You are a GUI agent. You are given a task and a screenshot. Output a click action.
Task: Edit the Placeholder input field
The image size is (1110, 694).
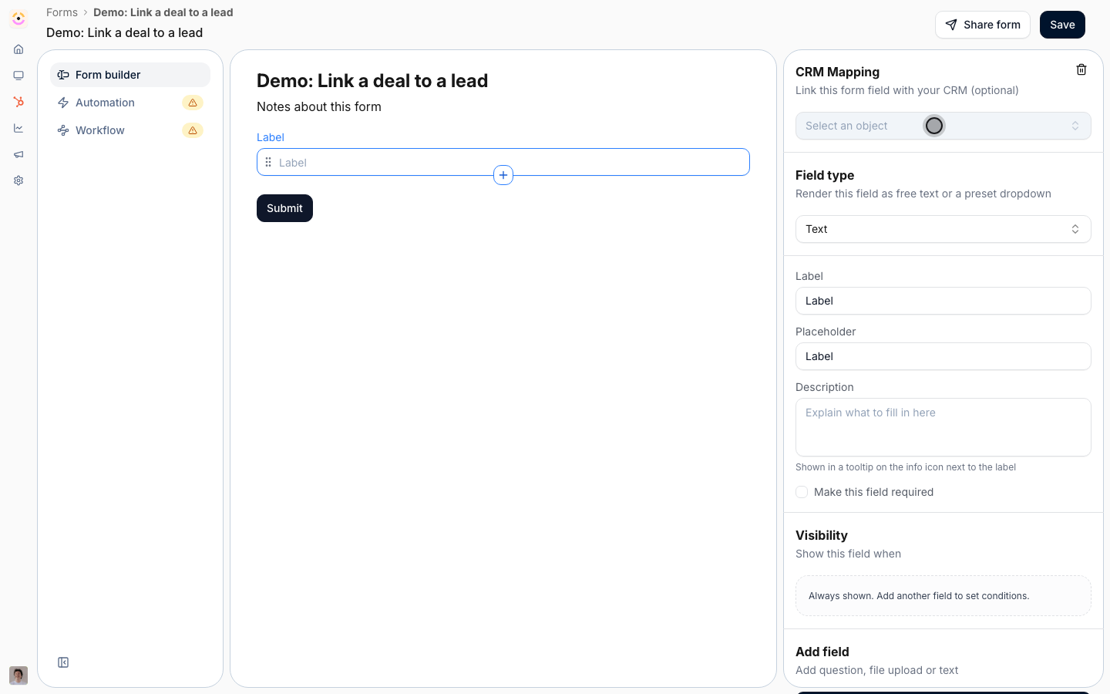943,356
